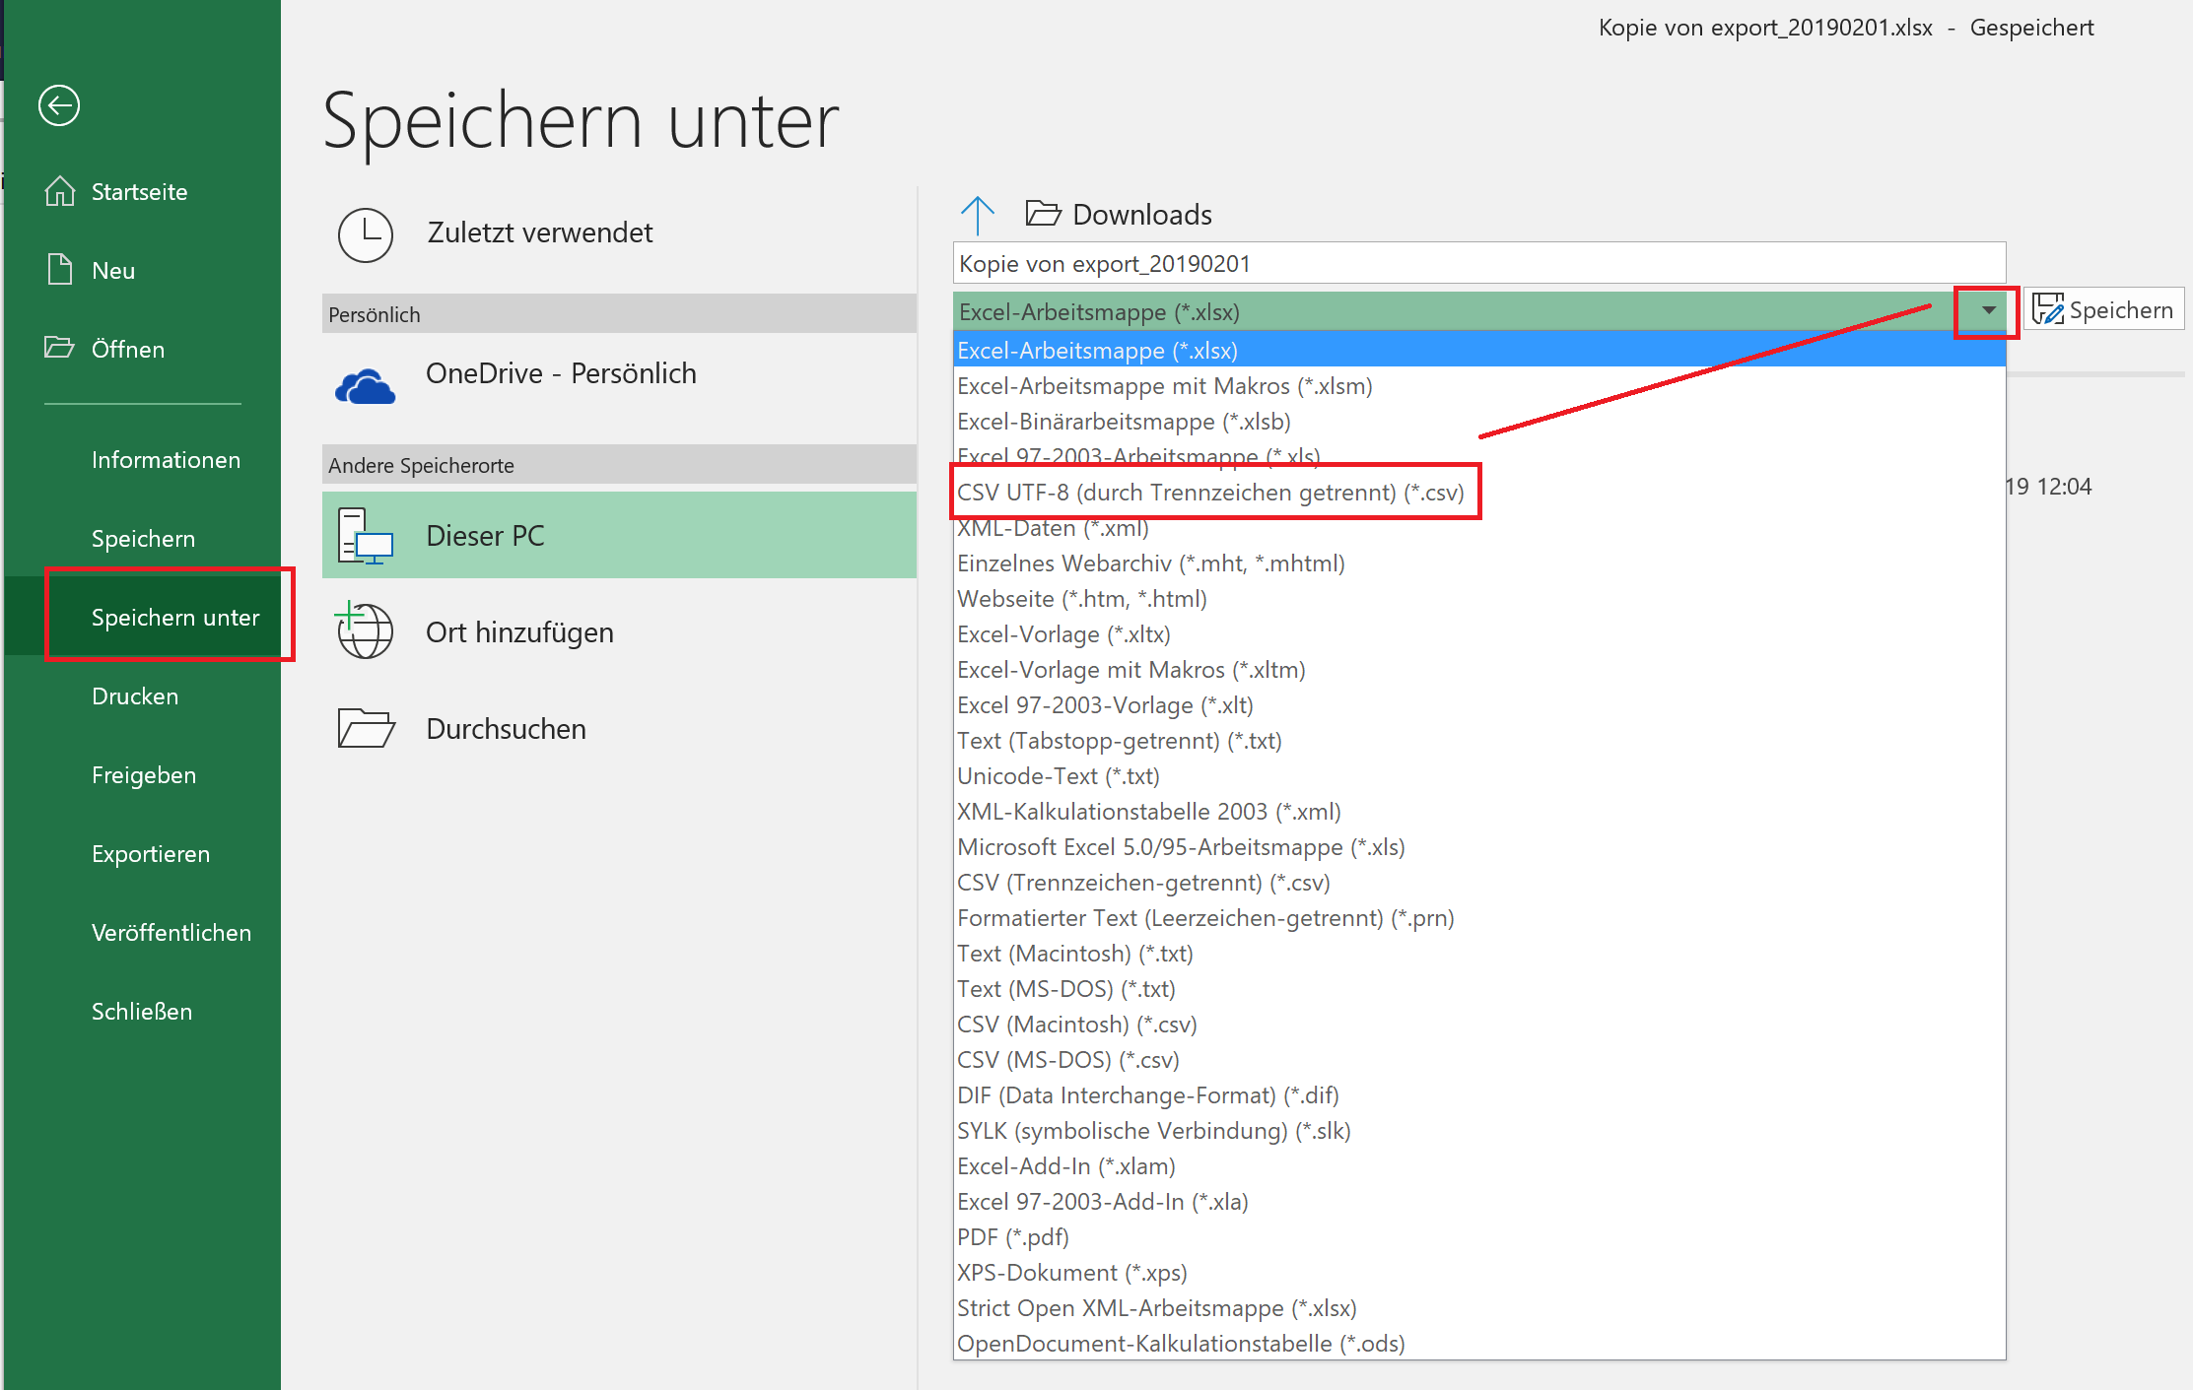Select CSV (MS-DOS) (*.csv)
The height and width of the screenshot is (1390, 2193).
(1478, 1060)
